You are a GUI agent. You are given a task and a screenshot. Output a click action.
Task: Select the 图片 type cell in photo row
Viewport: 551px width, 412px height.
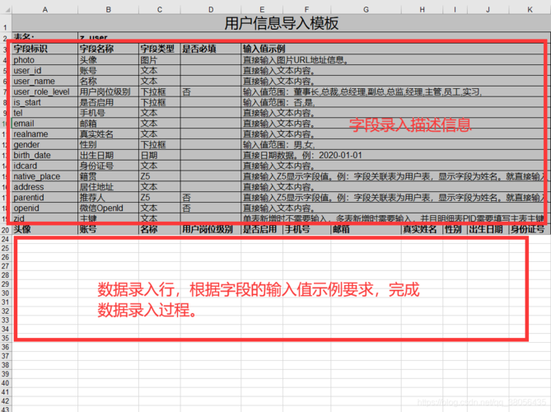pos(160,60)
